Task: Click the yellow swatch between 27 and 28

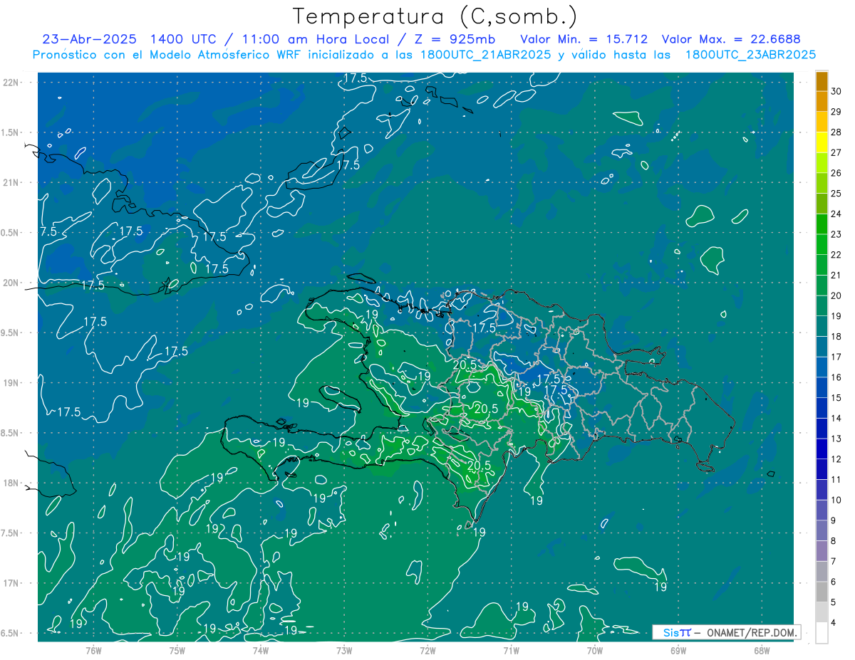Action: coord(822,142)
